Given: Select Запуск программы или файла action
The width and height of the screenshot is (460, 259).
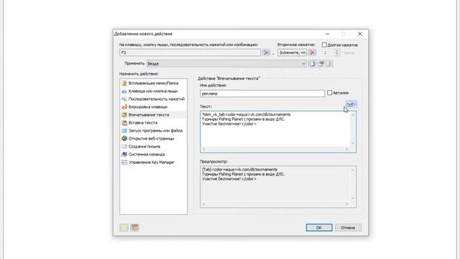Looking at the screenshot, I should (x=153, y=131).
